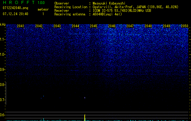This screenshot has height=121, width=191.
Task: Click the Receiver label
Action: (62, 11)
